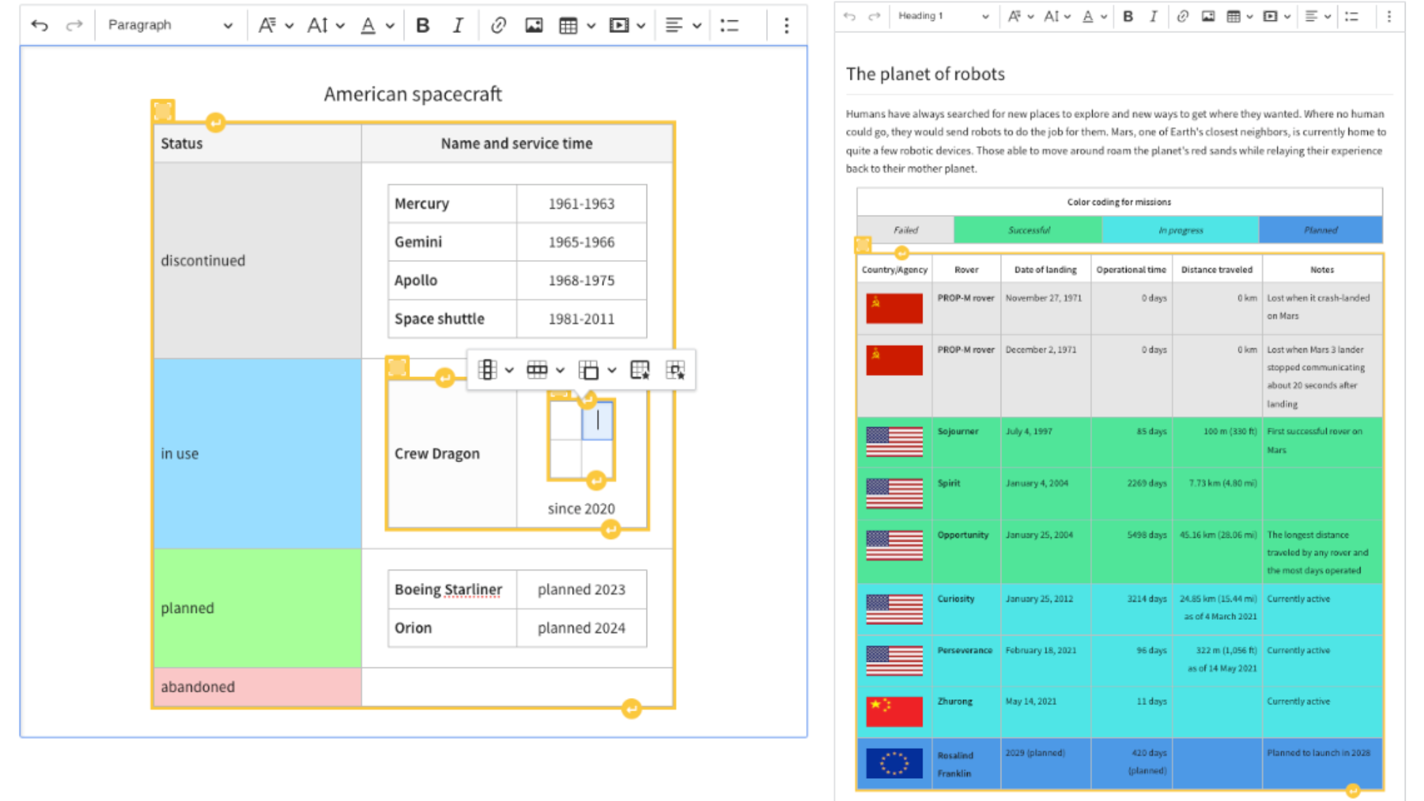The height and width of the screenshot is (801, 1424).
Task: Click the 'American spacecraft' title
Action: coord(413,94)
